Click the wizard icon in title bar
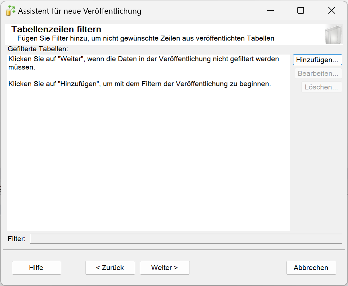 (10, 10)
